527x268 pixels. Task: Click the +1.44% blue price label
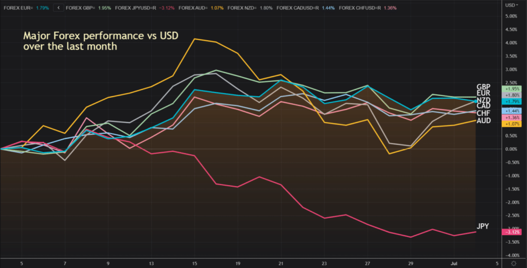[x=512, y=111]
